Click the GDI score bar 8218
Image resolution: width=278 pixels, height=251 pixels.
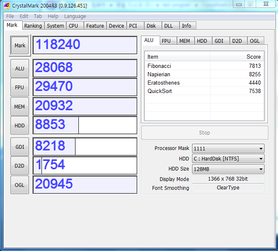pos(85,147)
